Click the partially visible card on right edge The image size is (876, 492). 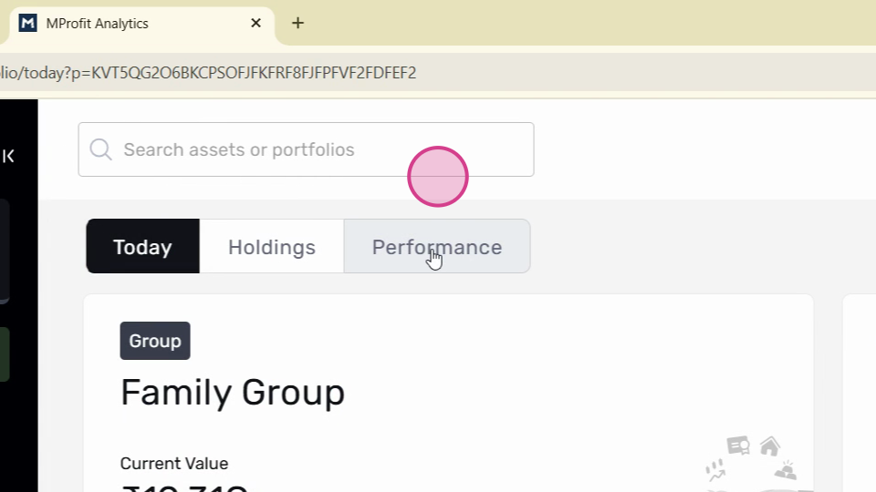(860, 394)
